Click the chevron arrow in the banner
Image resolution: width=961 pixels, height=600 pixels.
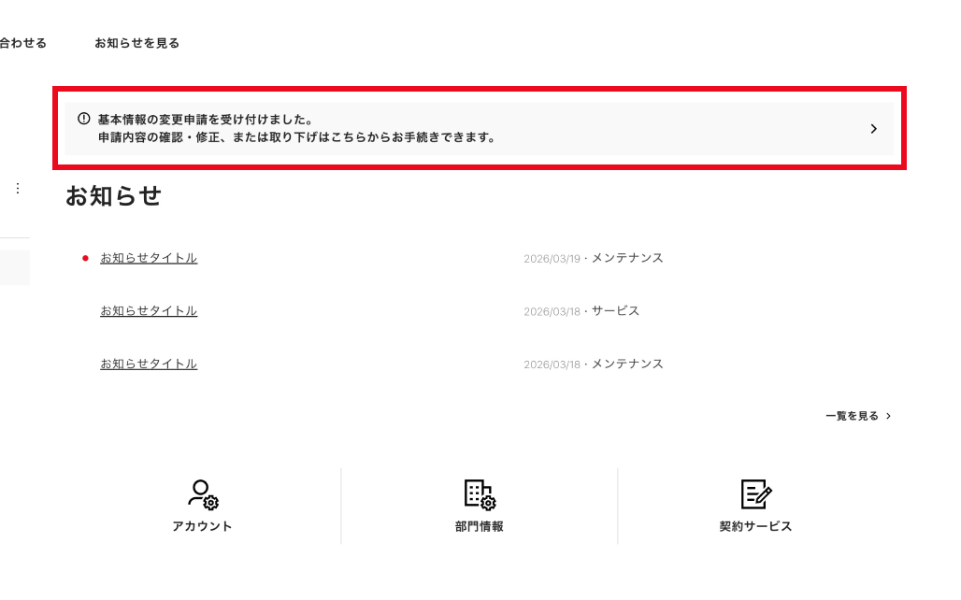(x=874, y=129)
